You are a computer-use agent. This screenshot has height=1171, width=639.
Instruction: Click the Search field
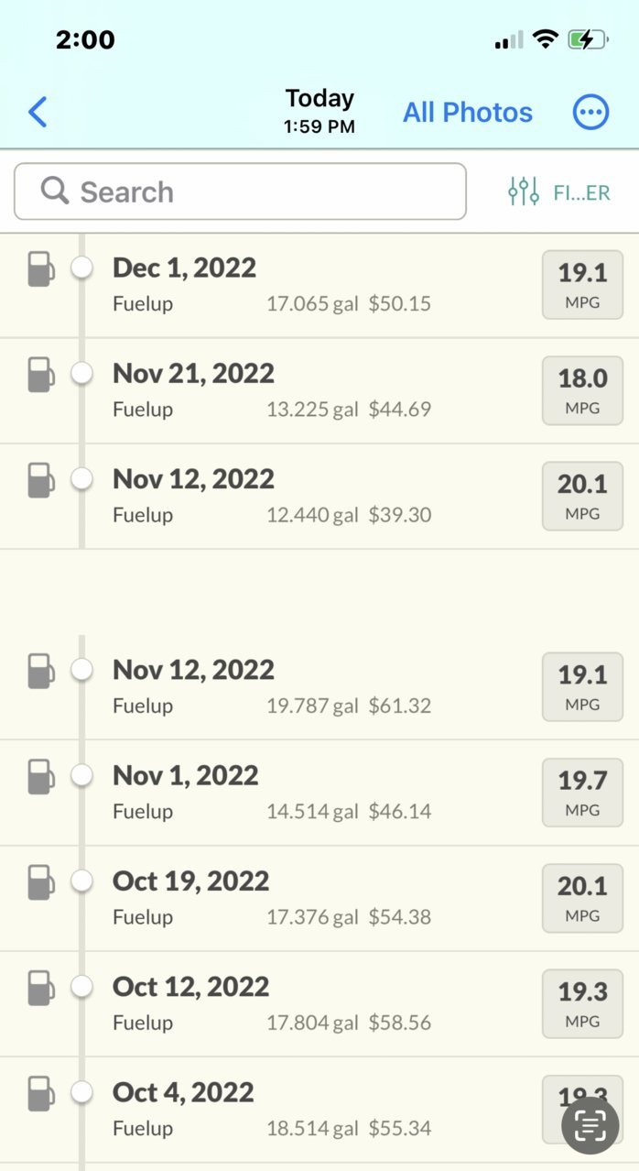click(x=240, y=192)
